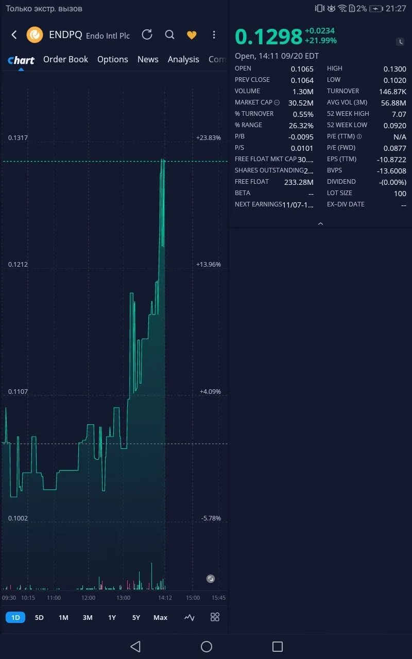Tap the 52 WEEK HIGH value 7.07

pyautogui.click(x=399, y=114)
